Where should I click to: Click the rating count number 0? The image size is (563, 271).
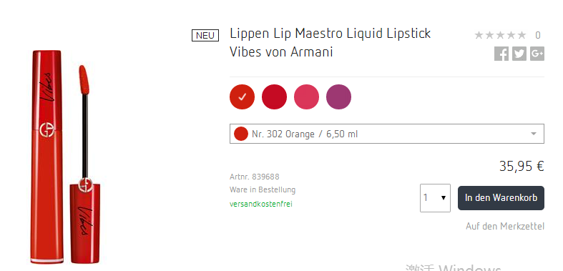tap(537, 35)
